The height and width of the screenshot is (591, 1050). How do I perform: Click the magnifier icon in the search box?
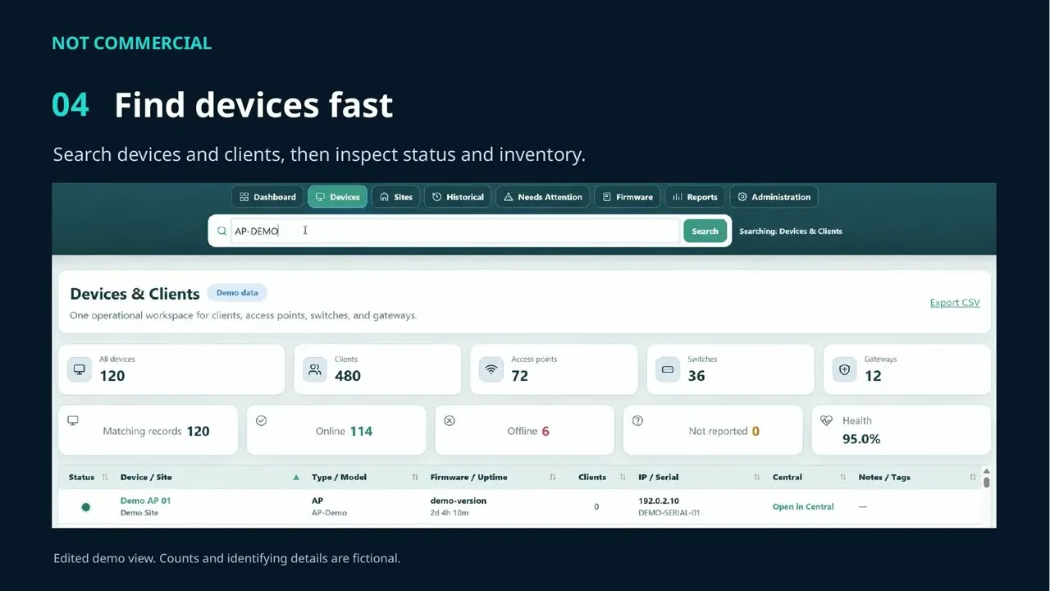221,231
